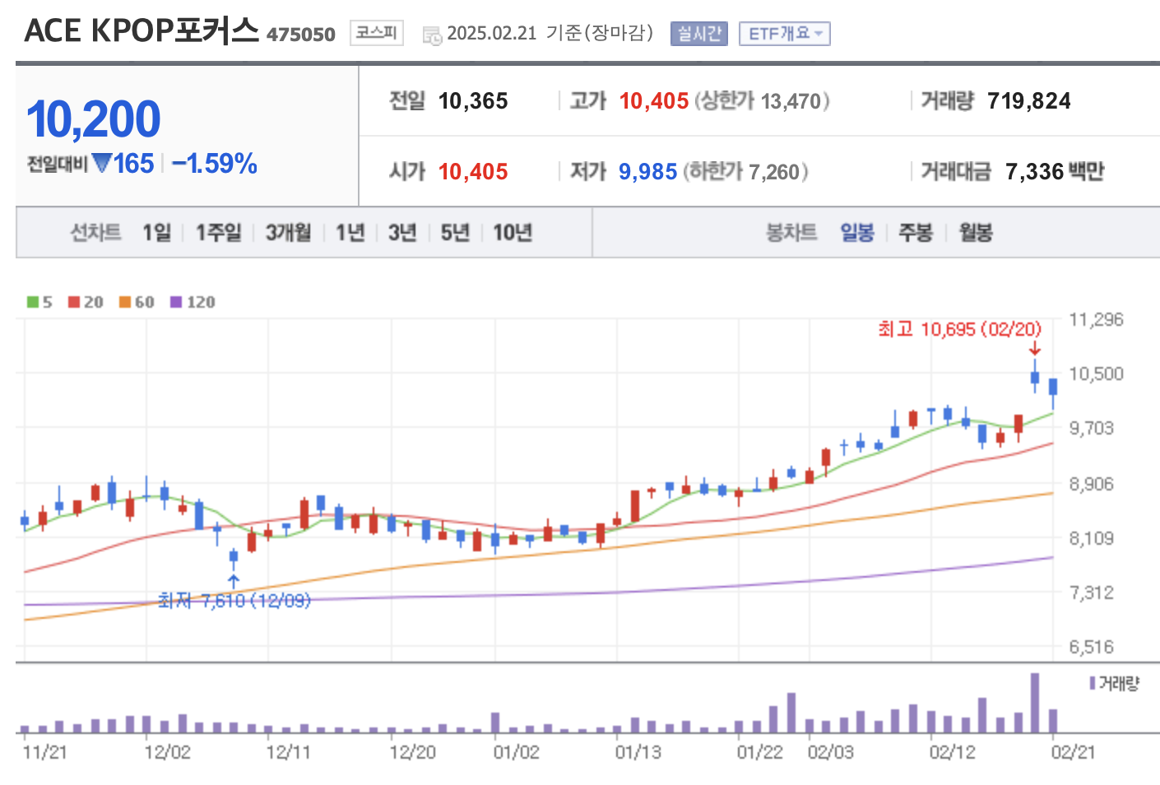Click the 상한가 13,470 text
The height and width of the screenshot is (785, 1160).
pos(762,101)
